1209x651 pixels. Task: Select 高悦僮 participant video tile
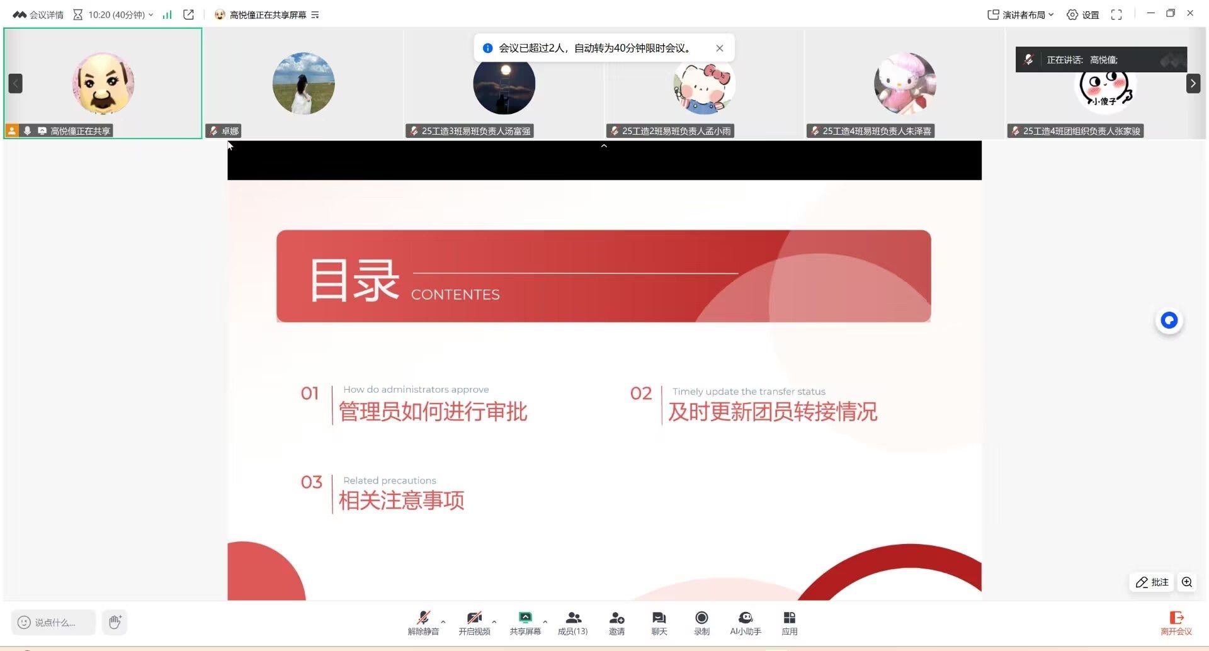(103, 83)
